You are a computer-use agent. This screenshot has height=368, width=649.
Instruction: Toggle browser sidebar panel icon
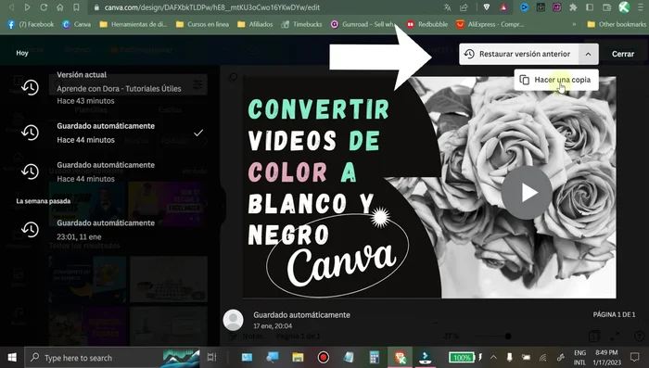click(x=590, y=7)
